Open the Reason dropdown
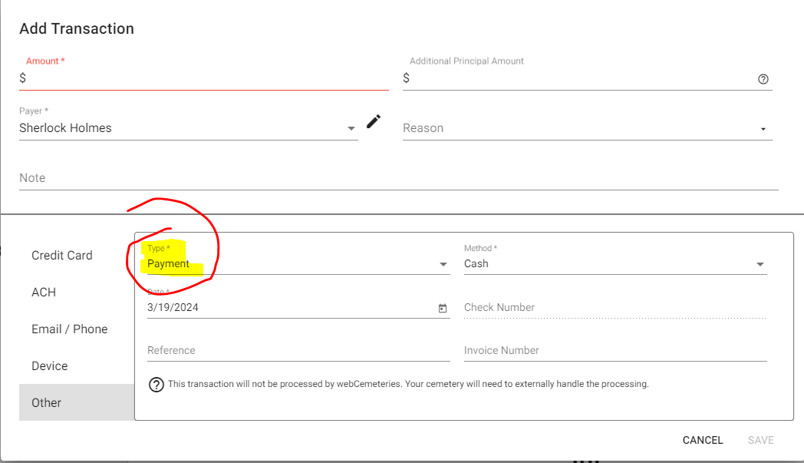Image resolution: width=804 pixels, height=463 pixels. pos(763,129)
